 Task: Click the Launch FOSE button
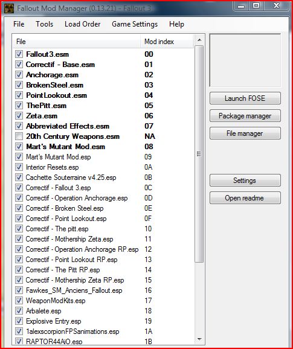[245, 98]
